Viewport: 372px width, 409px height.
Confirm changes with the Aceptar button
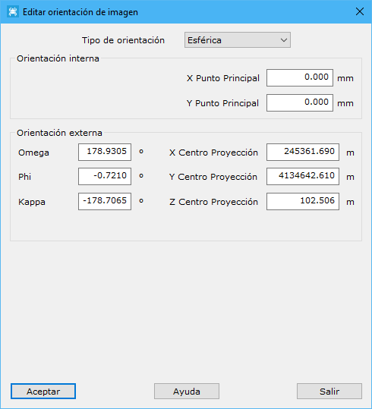[x=43, y=392]
